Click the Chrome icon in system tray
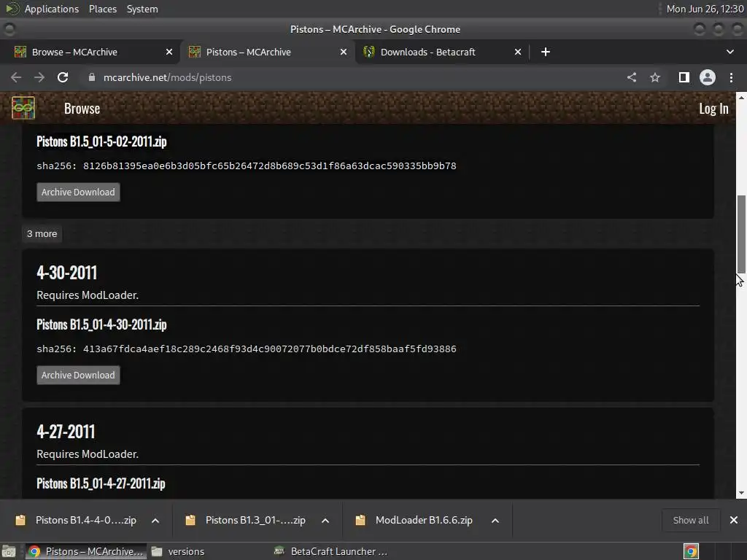 pyautogui.click(x=692, y=551)
